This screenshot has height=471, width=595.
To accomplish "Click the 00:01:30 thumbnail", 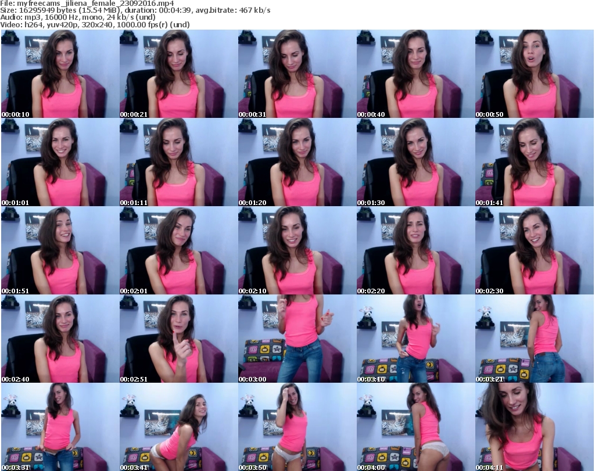I will click(x=415, y=162).
